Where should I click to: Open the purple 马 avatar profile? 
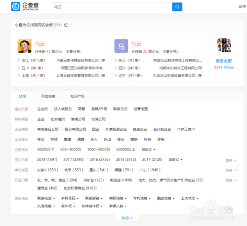[121, 46]
